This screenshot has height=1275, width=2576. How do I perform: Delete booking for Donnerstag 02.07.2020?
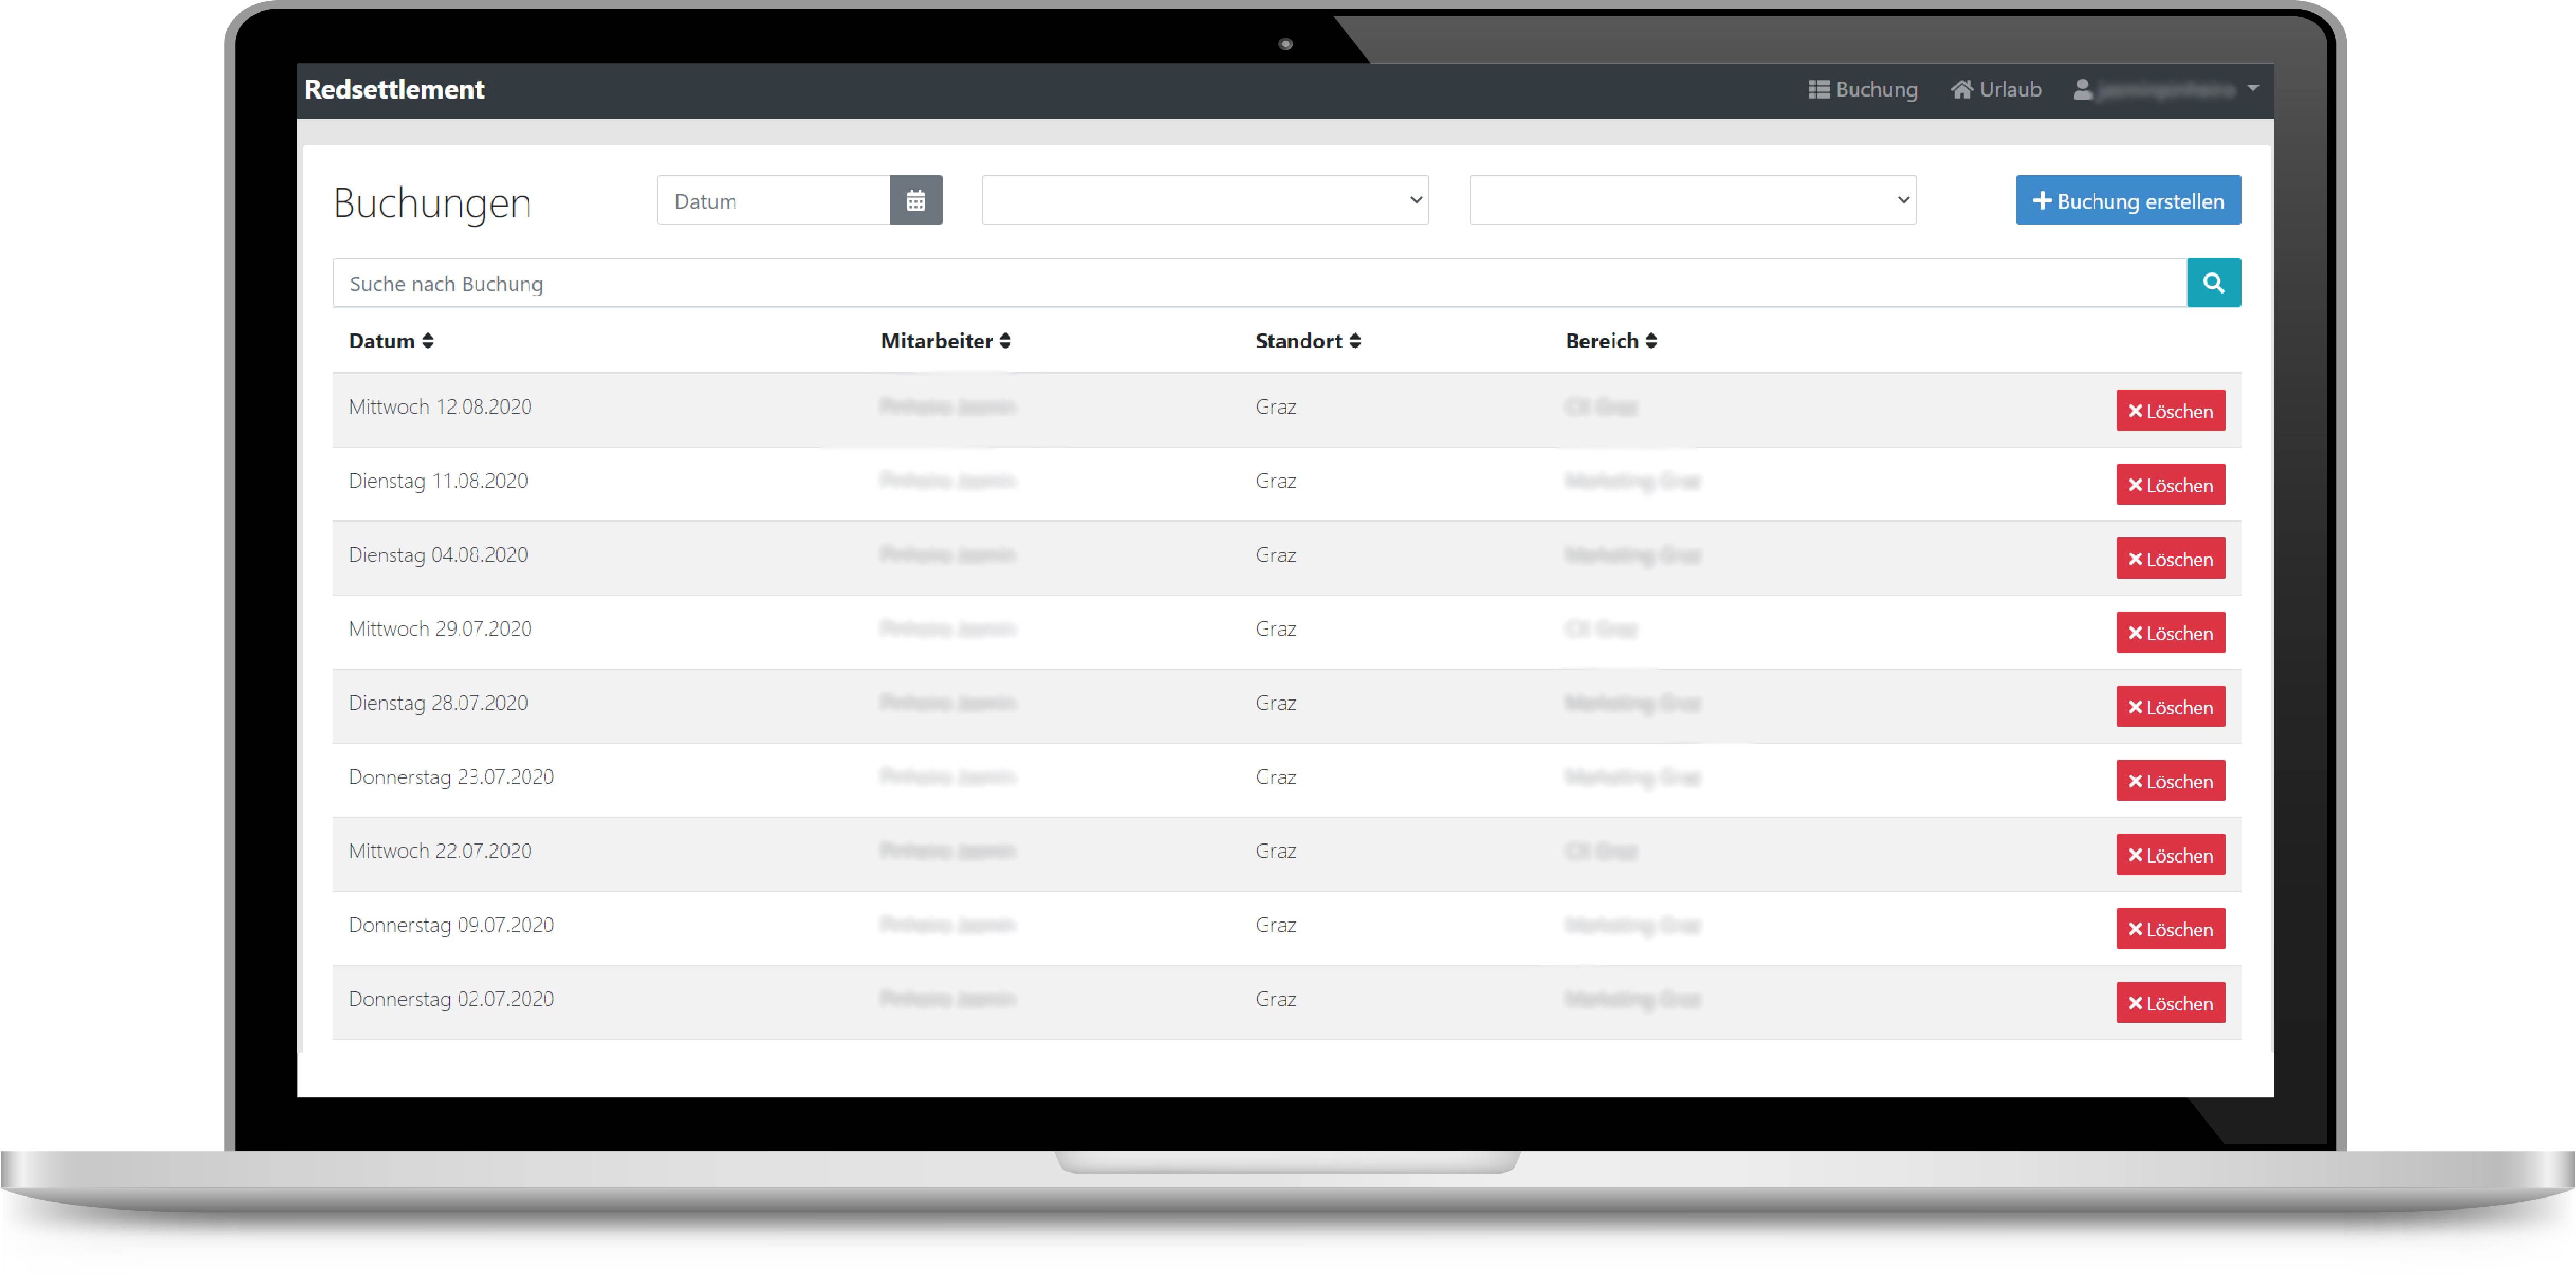click(2169, 1003)
